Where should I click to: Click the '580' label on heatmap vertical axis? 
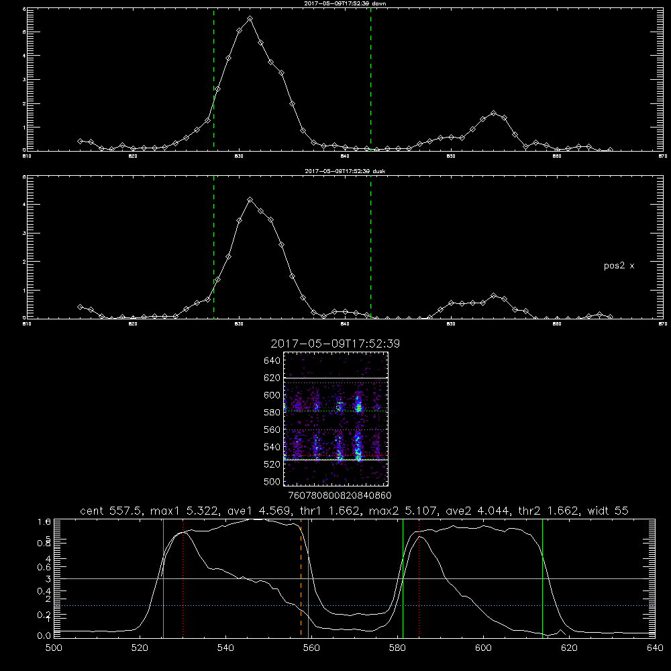pos(272,413)
